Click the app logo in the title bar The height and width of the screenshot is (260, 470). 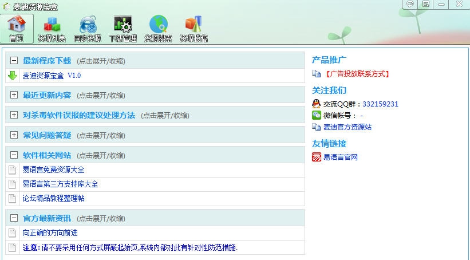[6, 7]
